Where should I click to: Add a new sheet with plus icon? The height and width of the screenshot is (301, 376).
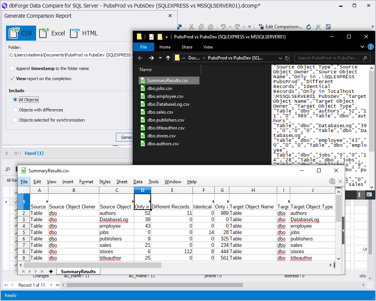[51, 272]
